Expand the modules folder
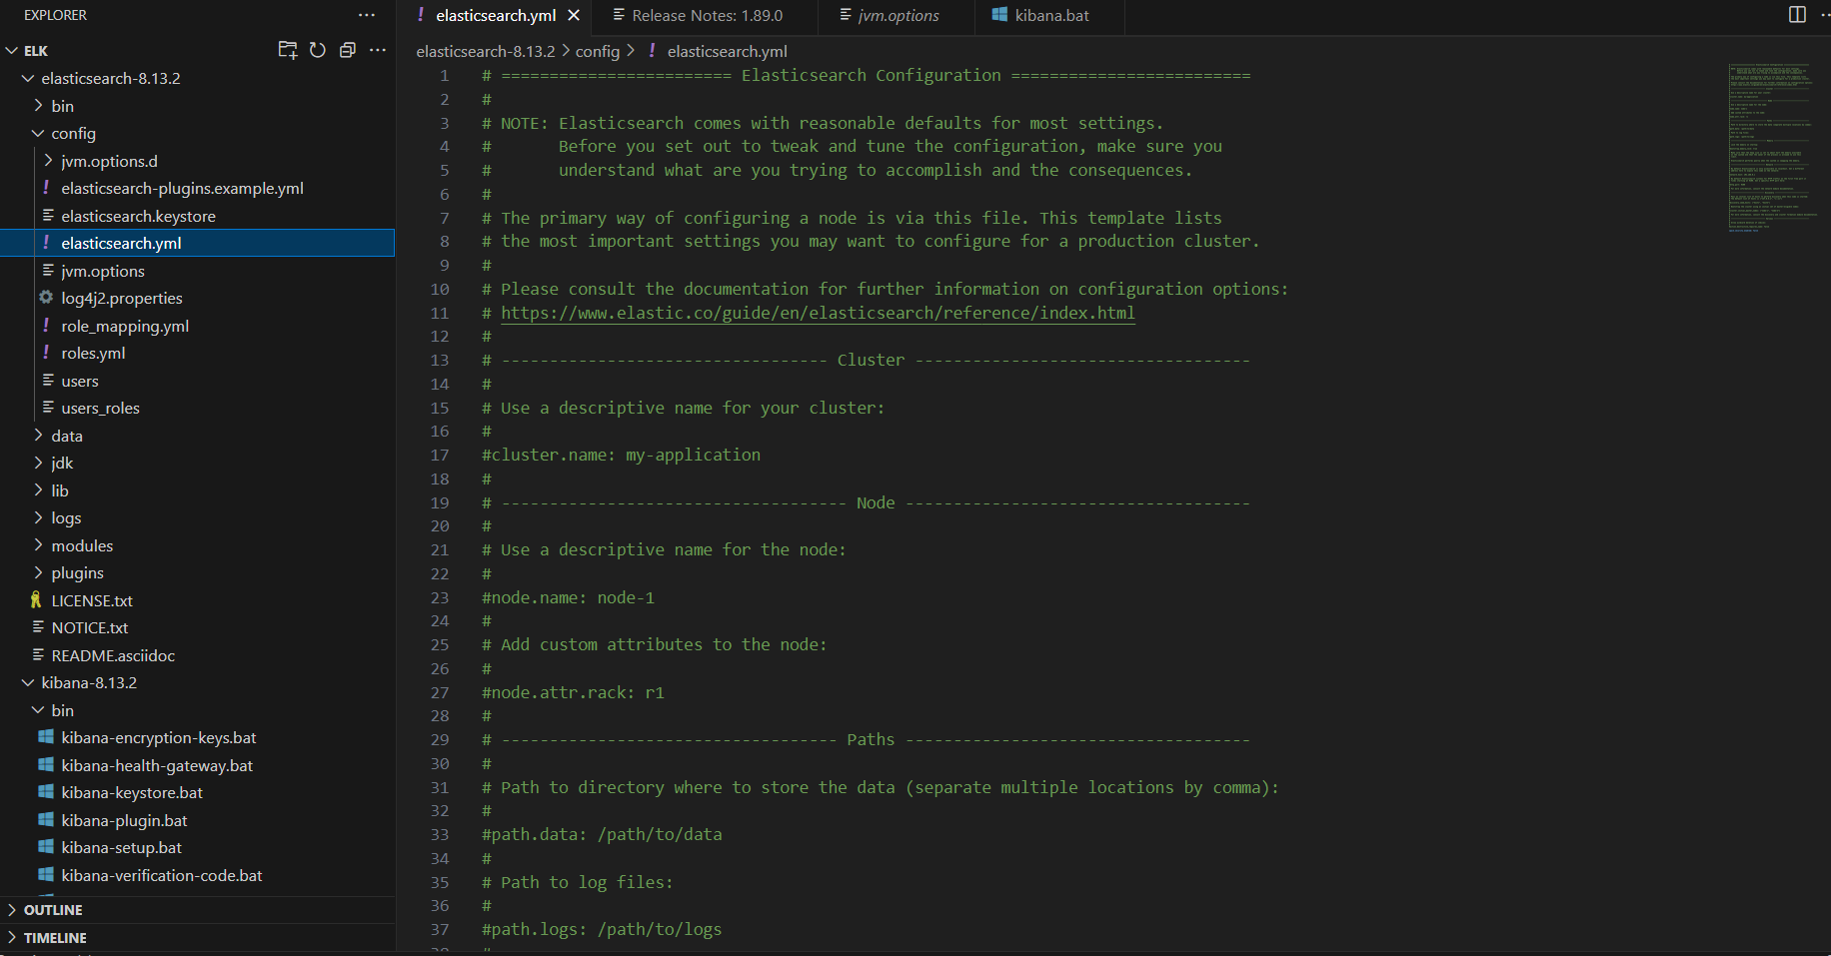This screenshot has height=956, width=1831. tap(38, 545)
